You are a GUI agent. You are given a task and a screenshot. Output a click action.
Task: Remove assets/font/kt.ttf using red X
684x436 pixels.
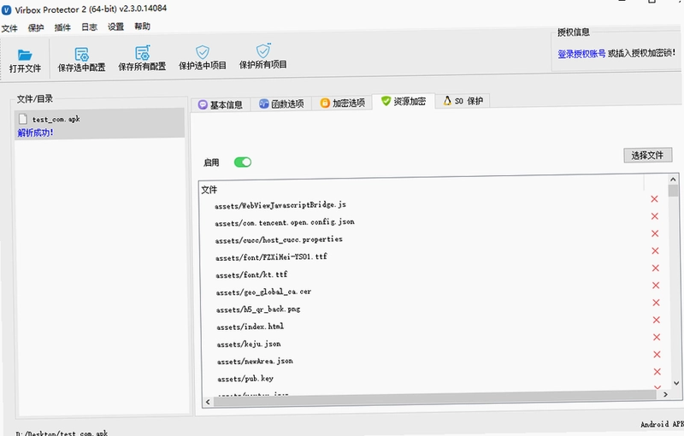coord(655,268)
